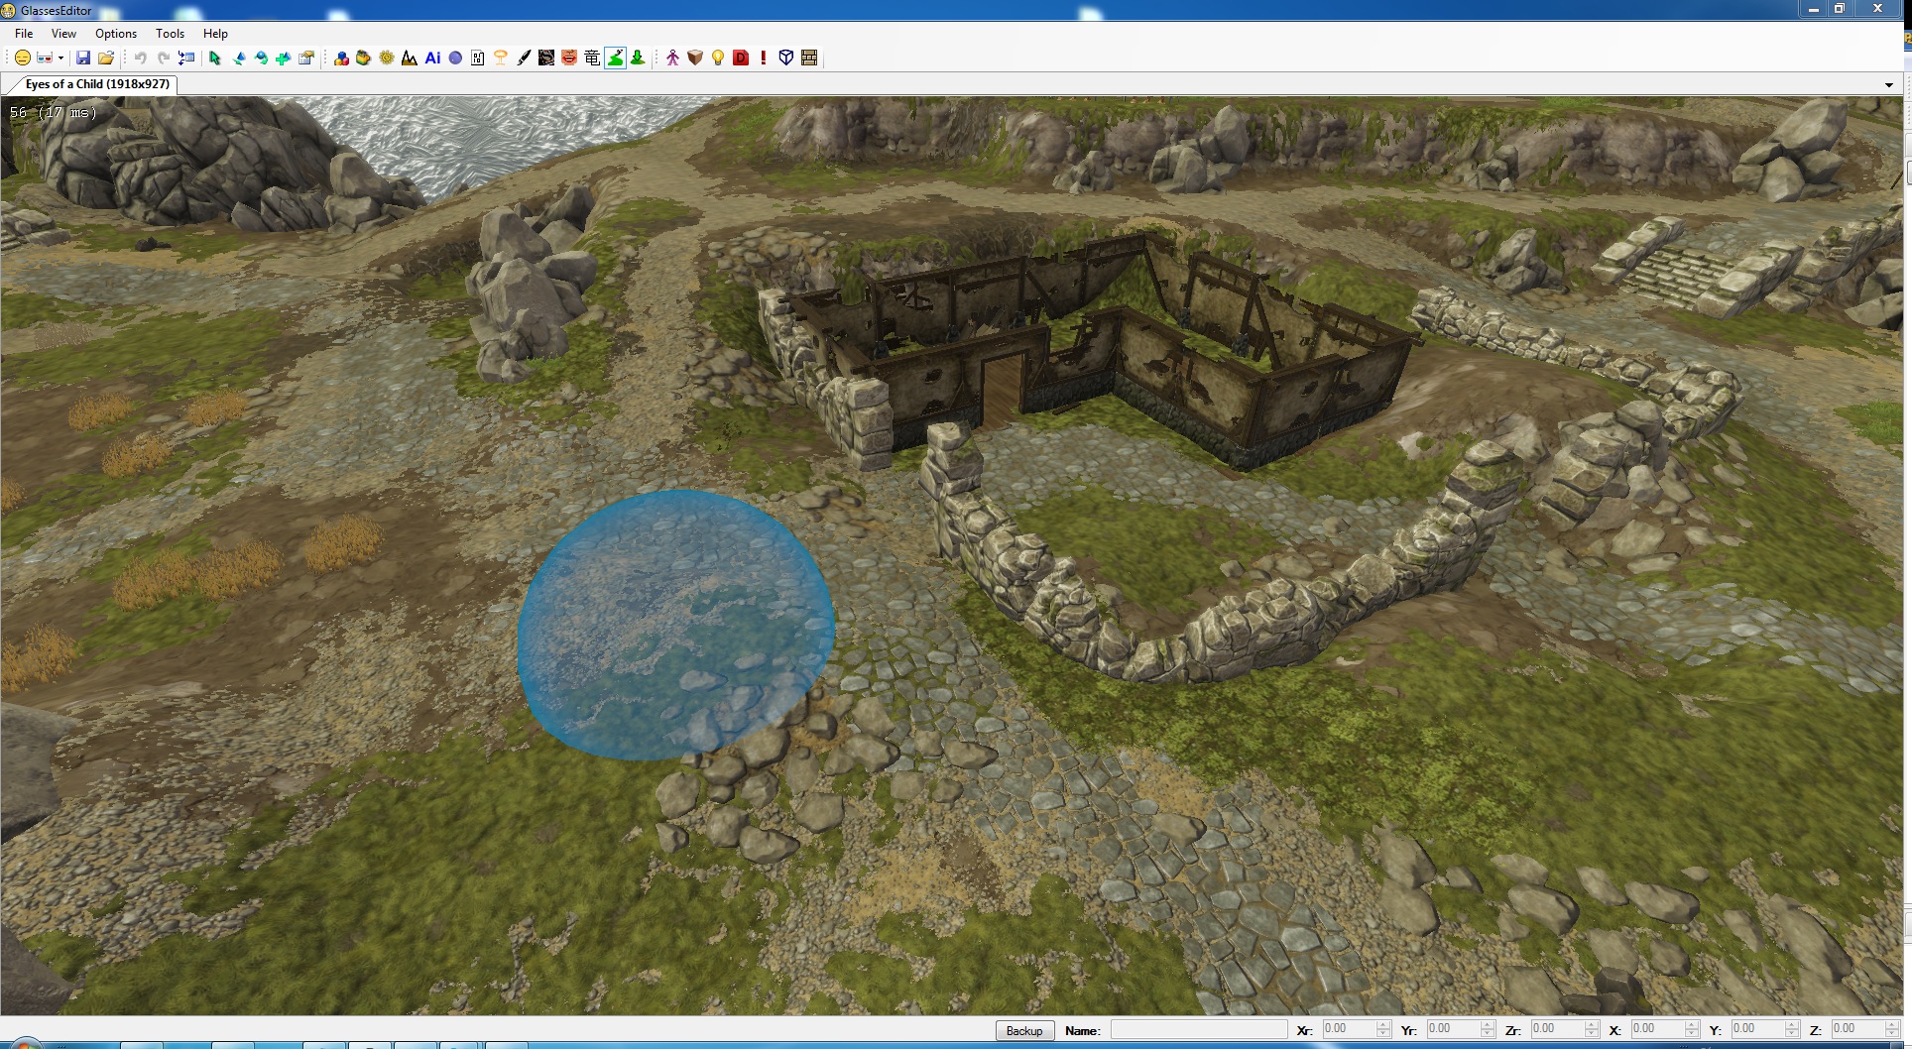1912x1049 pixels.
Task: Click the open folder icon
Action: 106,58
